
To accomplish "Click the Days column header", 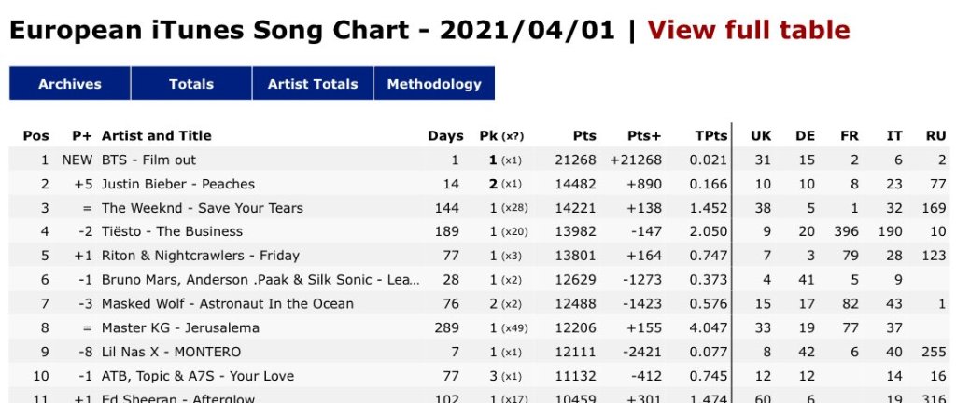I will pyautogui.click(x=445, y=136).
